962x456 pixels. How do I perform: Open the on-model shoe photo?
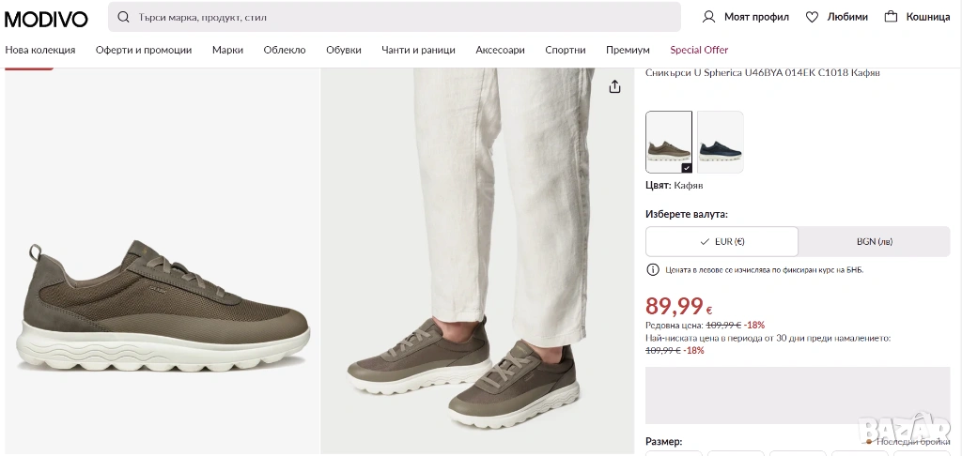click(x=477, y=263)
